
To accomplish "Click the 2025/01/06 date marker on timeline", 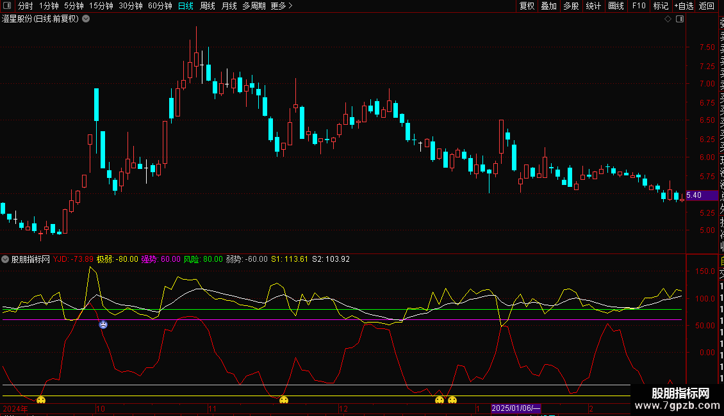I will pos(516,408).
